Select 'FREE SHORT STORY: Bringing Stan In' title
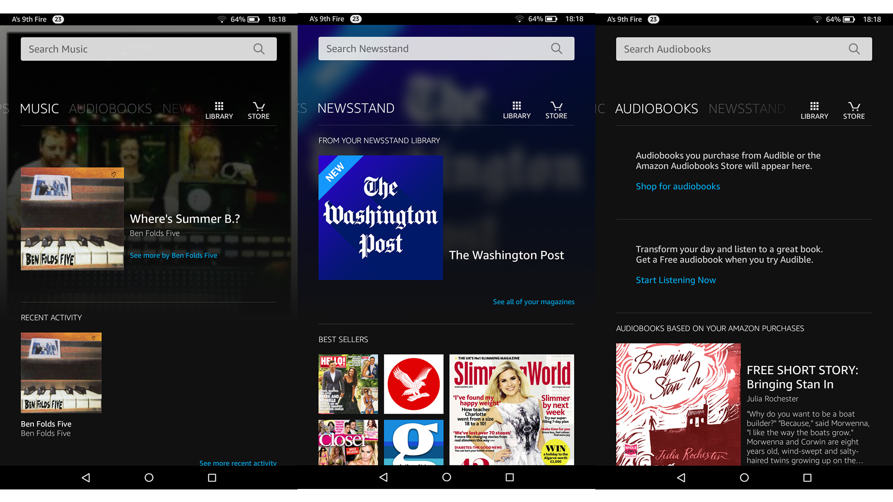The height and width of the screenshot is (502, 893). pyautogui.click(x=802, y=377)
